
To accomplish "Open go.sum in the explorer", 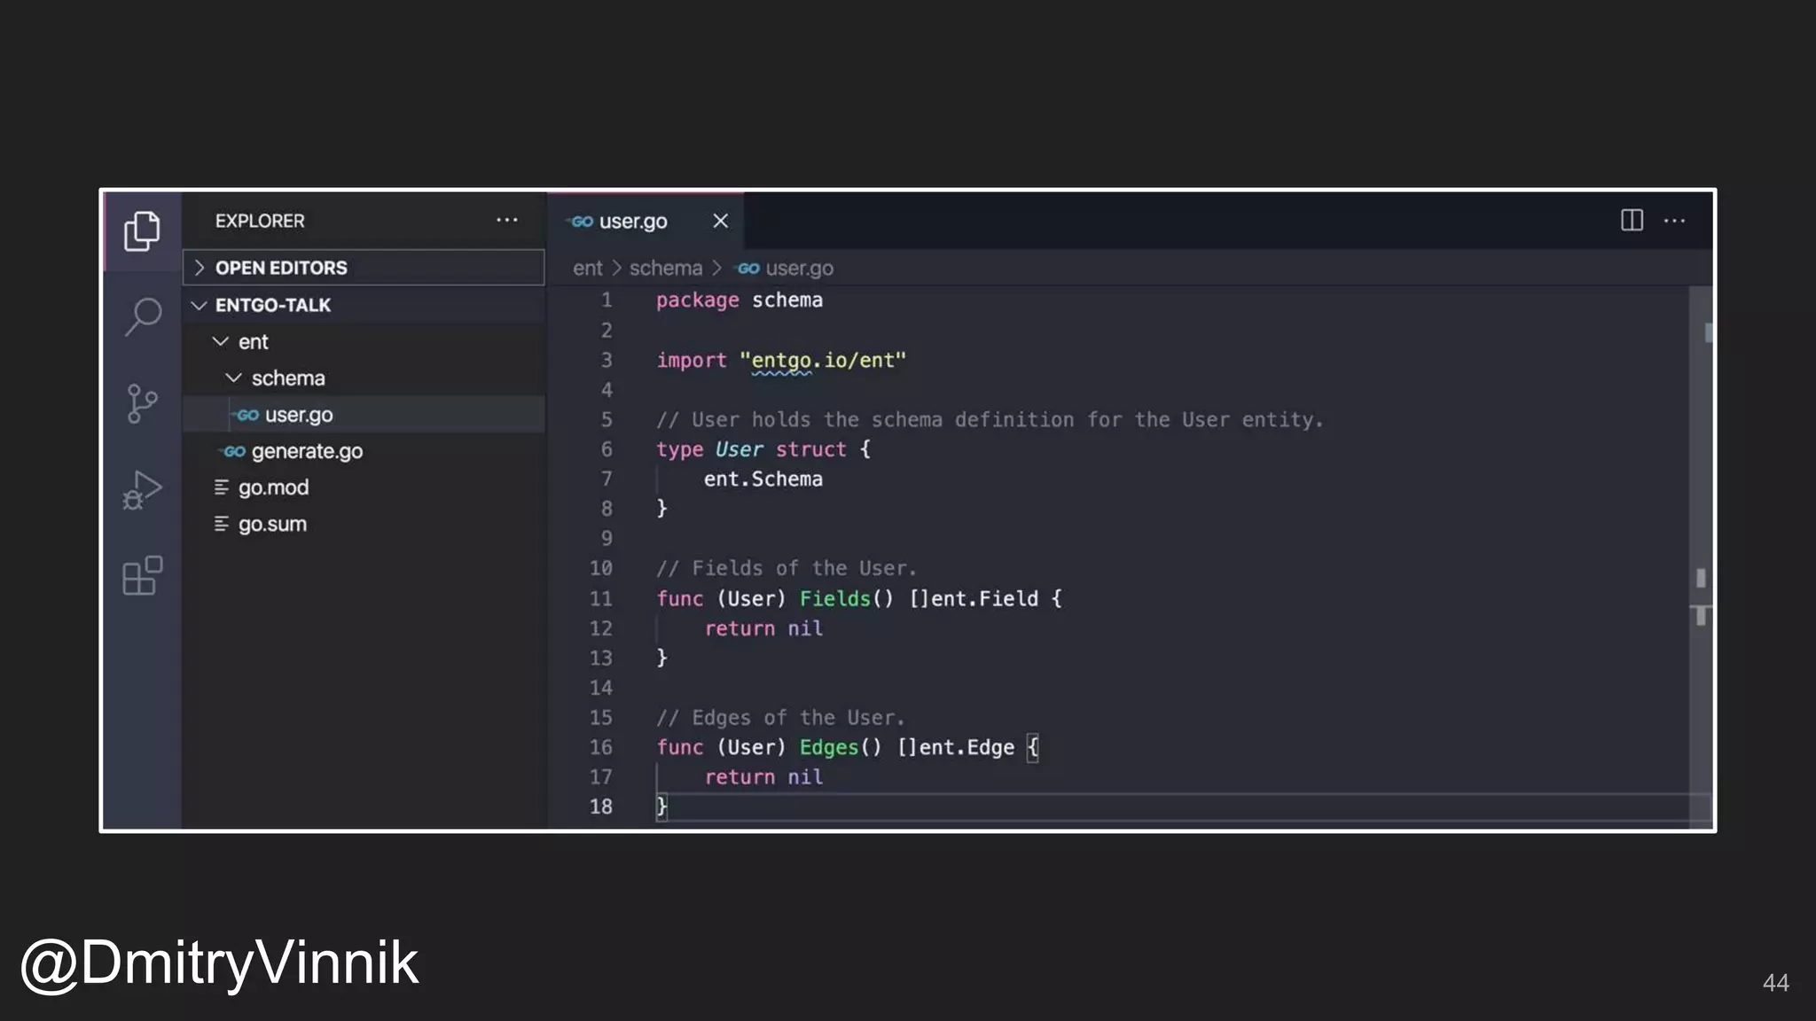I will point(272,524).
